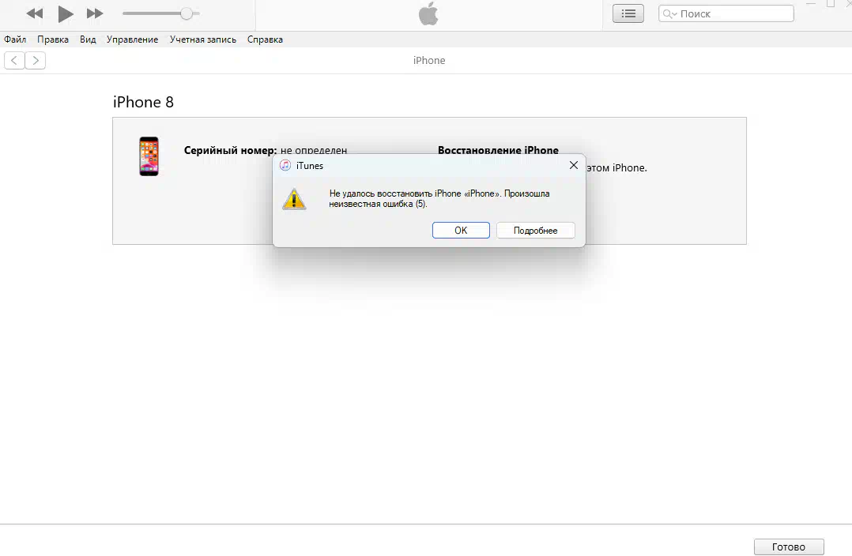Open the Управление menu
The height and width of the screenshot is (556, 852).
click(132, 39)
